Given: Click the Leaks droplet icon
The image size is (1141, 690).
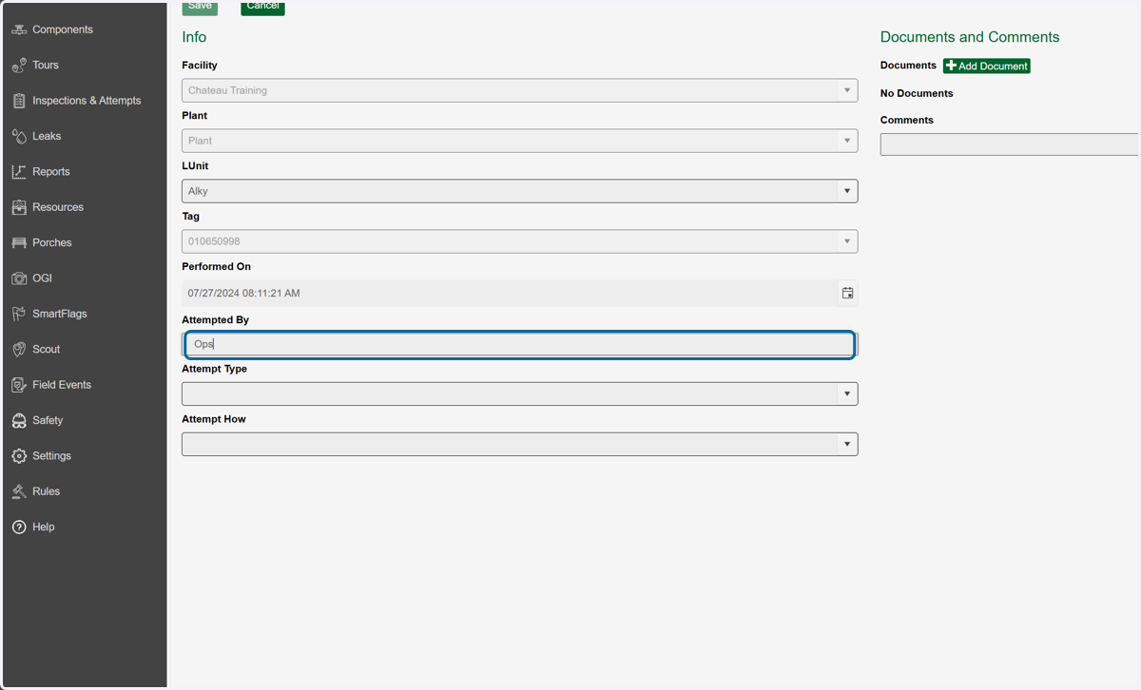Looking at the screenshot, I should coord(19,136).
